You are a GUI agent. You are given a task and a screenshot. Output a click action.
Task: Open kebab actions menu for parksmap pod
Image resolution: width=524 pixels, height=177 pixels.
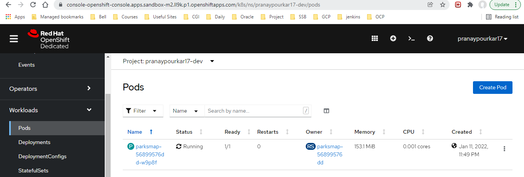504,149
